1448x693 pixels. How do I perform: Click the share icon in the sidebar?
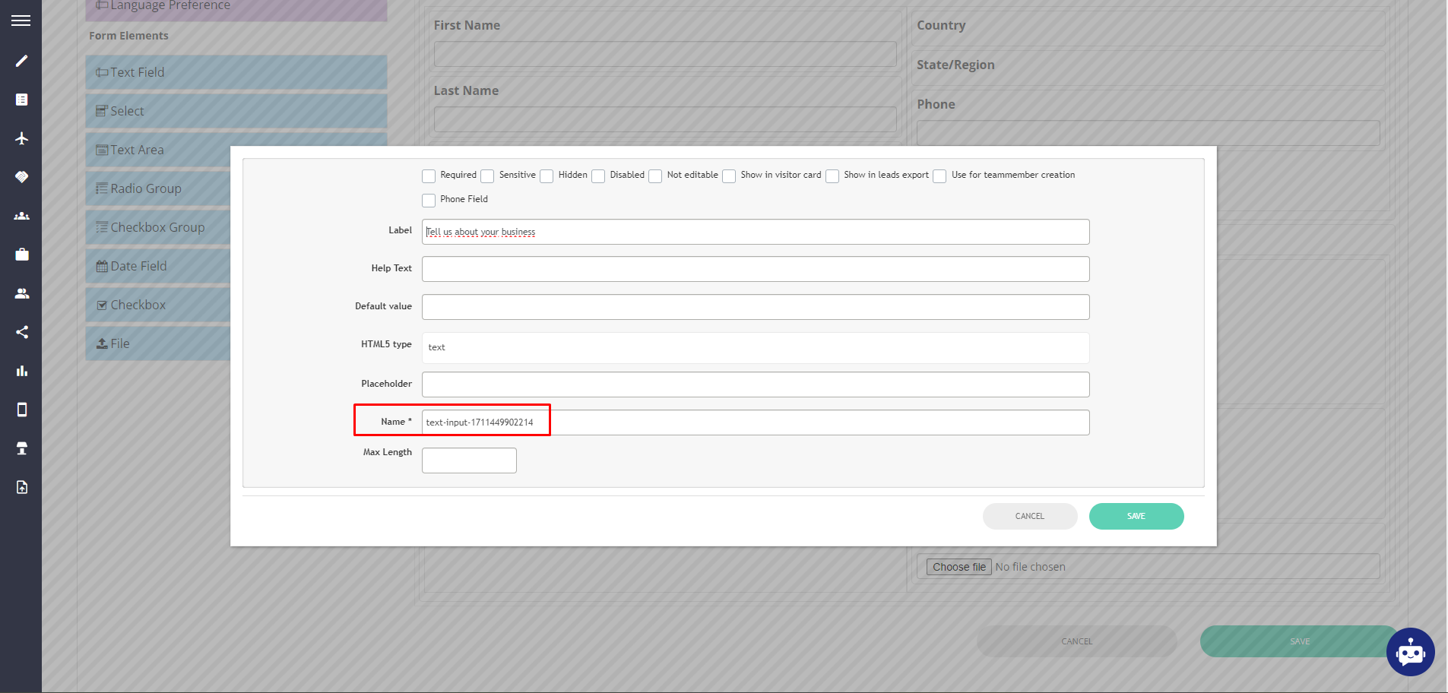[21, 332]
